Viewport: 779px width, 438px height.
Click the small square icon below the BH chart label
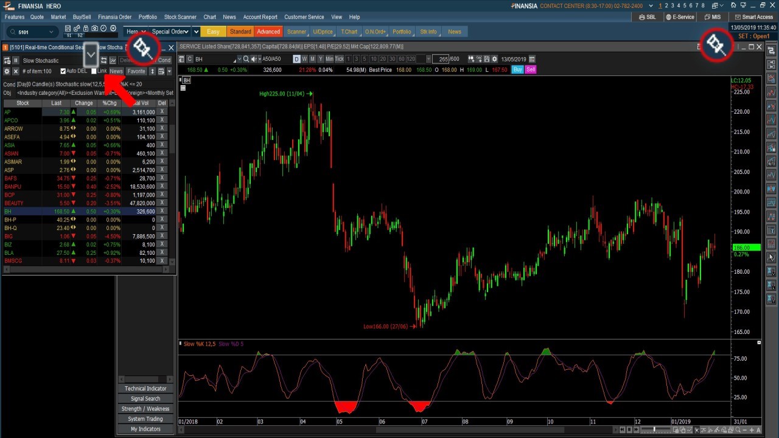pos(183,88)
